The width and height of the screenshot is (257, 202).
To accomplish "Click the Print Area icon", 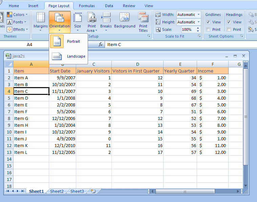I will pyautogui.click(x=91, y=22).
